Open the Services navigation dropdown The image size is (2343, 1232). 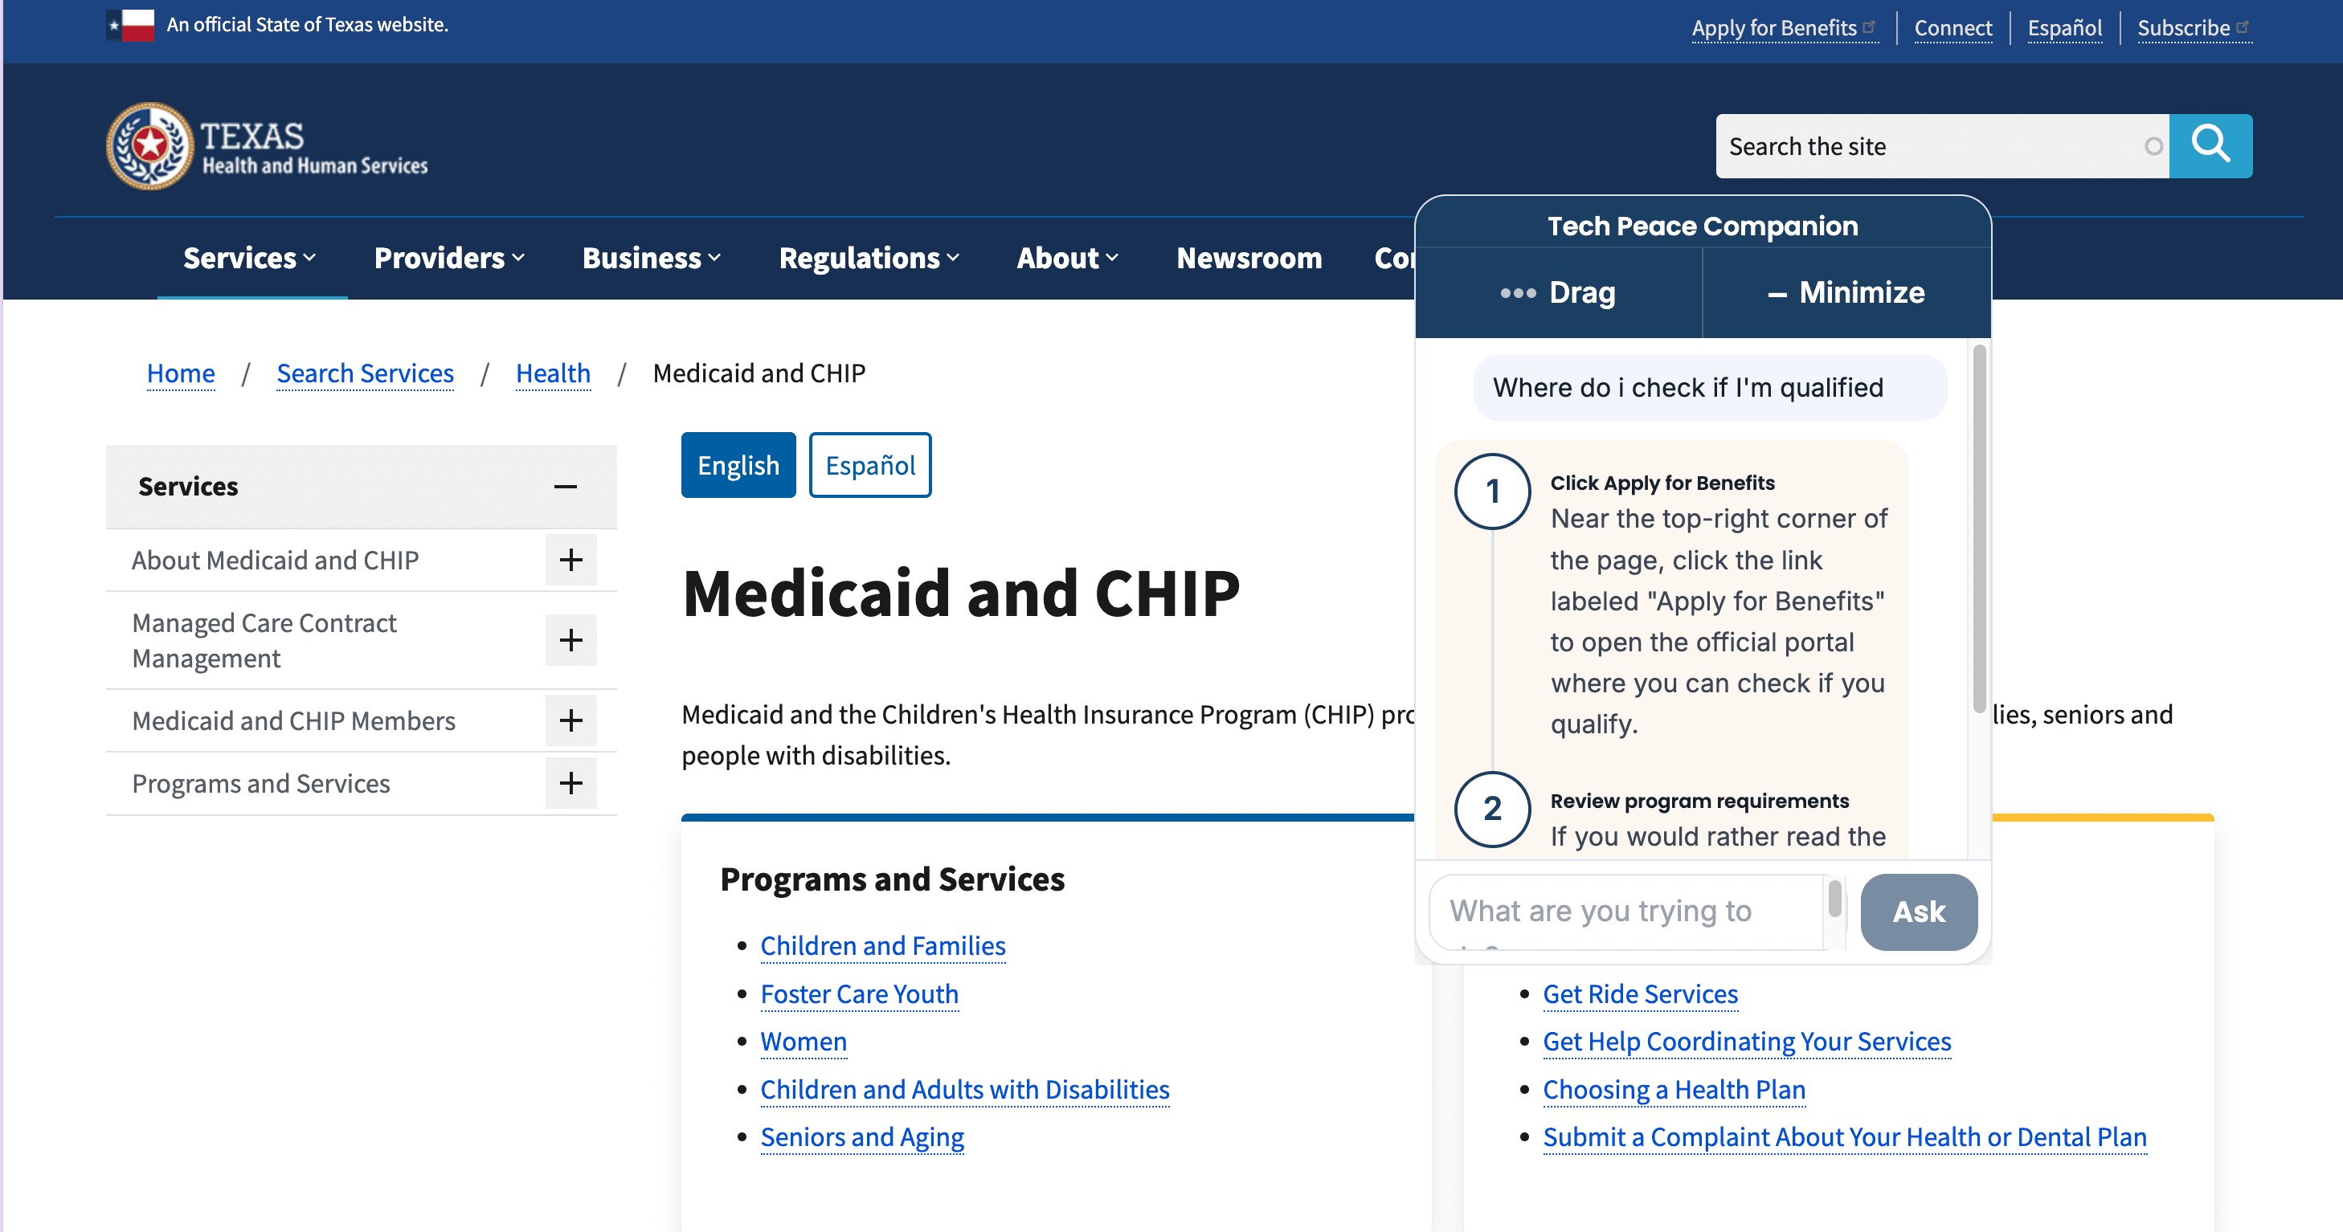[x=250, y=259]
